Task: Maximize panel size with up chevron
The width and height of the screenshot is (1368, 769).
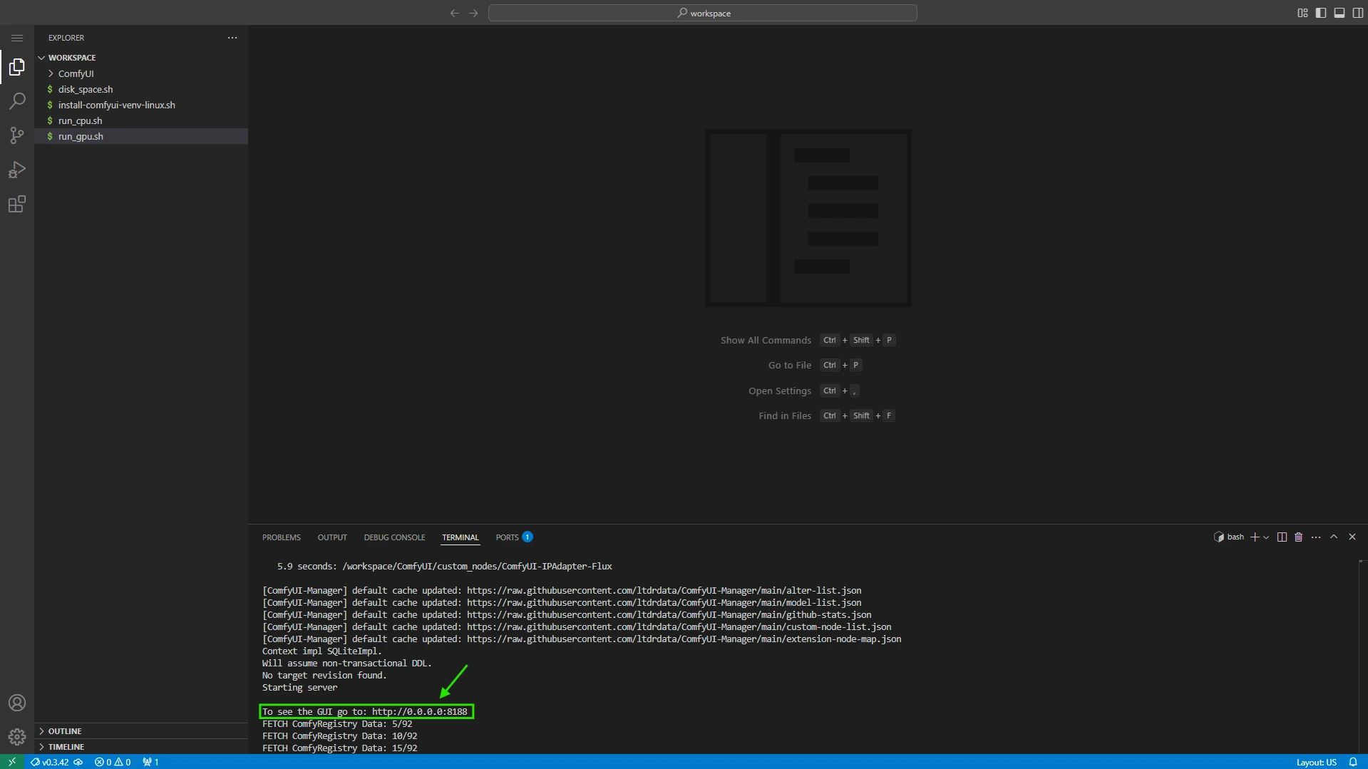Action: coord(1334,537)
